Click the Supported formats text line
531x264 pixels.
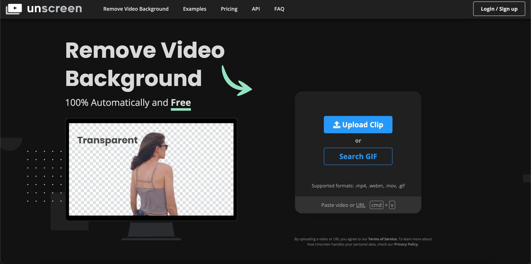click(x=358, y=186)
